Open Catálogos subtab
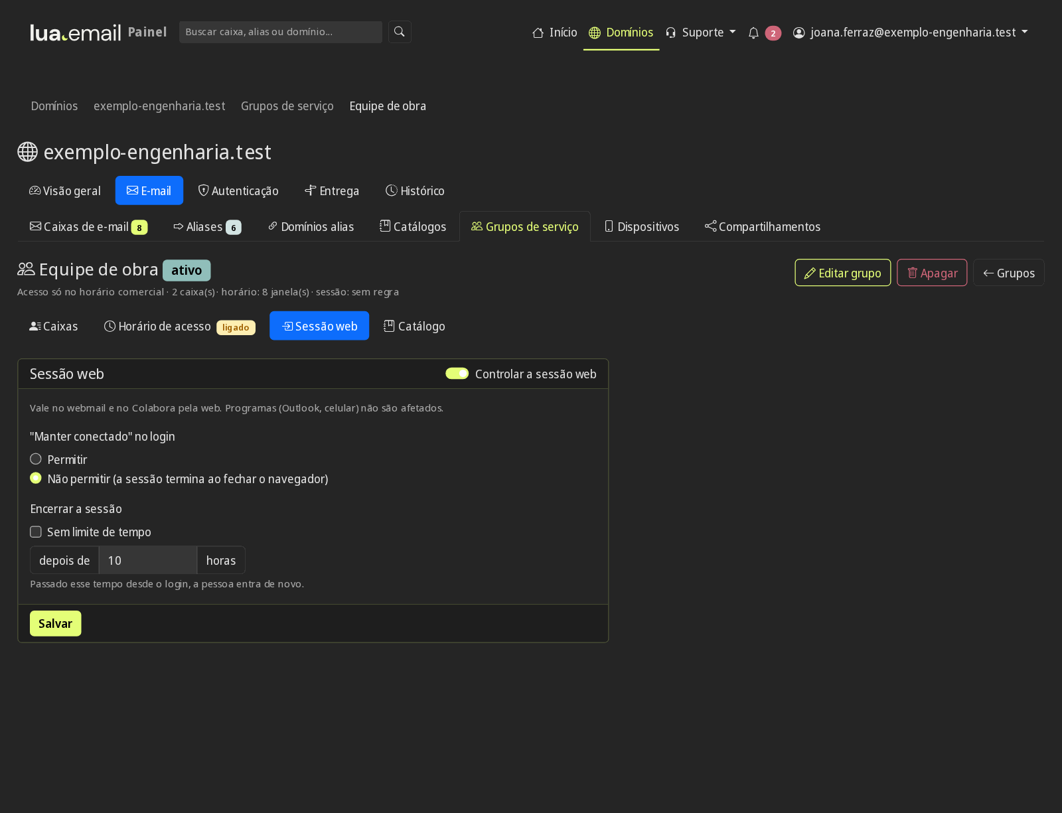Screen dimensions: 1062x813 413,227
